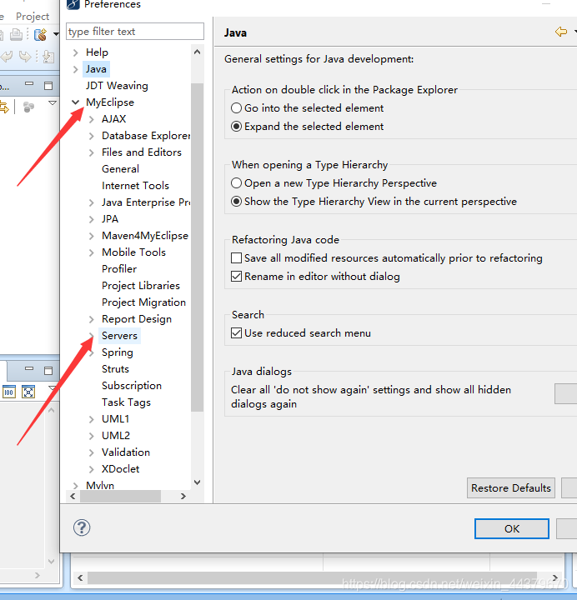Screen dimensions: 577x600
Task: Select the Servers preference page
Action: (x=119, y=336)
